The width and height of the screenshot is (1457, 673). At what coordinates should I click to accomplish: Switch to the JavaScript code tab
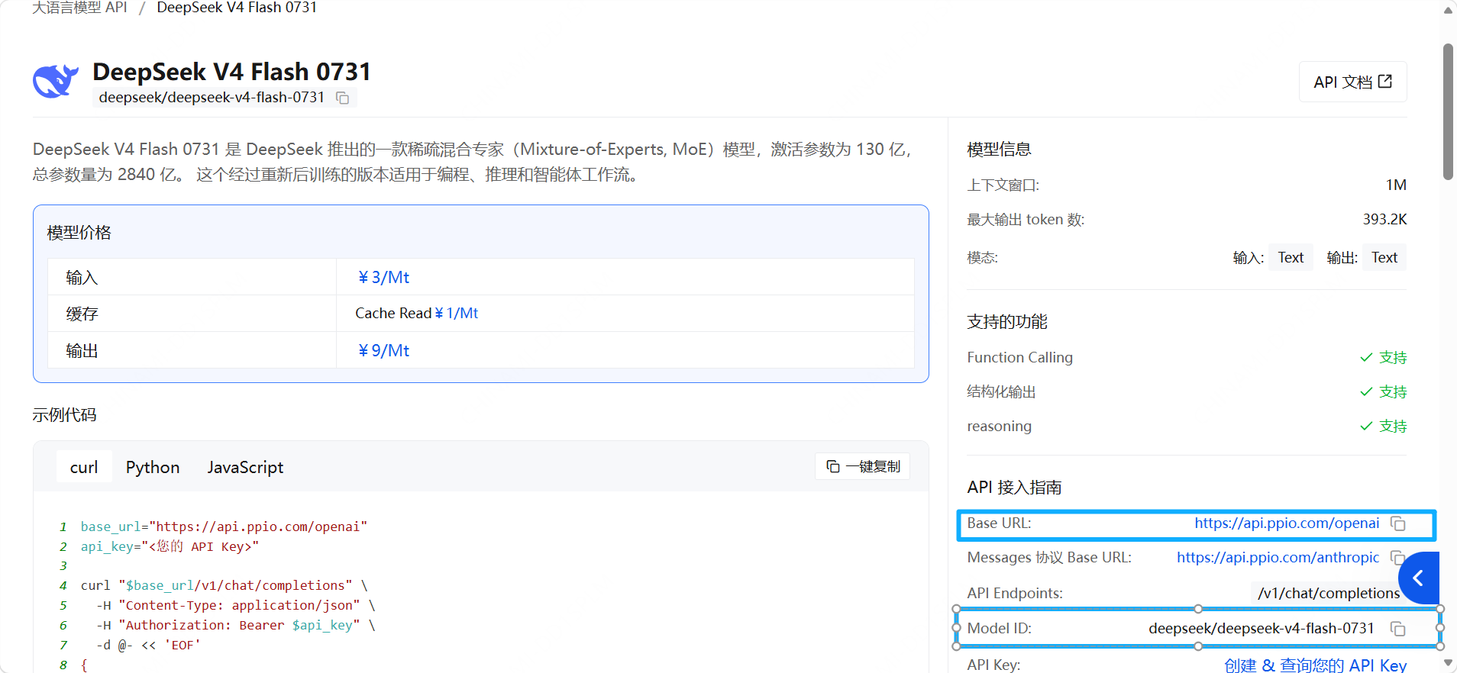(245, 467)
